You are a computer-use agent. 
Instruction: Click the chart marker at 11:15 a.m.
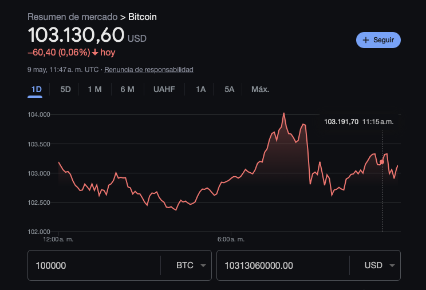tap(382, 162)
